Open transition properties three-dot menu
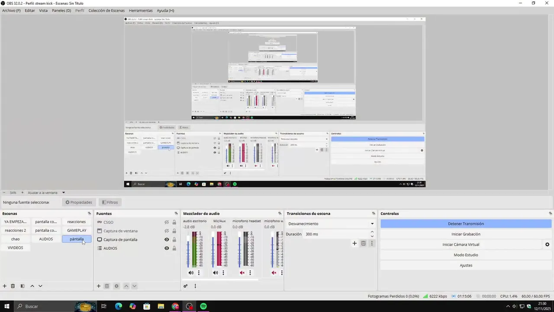This screenshot has height=312, width=554. (372, 244)
